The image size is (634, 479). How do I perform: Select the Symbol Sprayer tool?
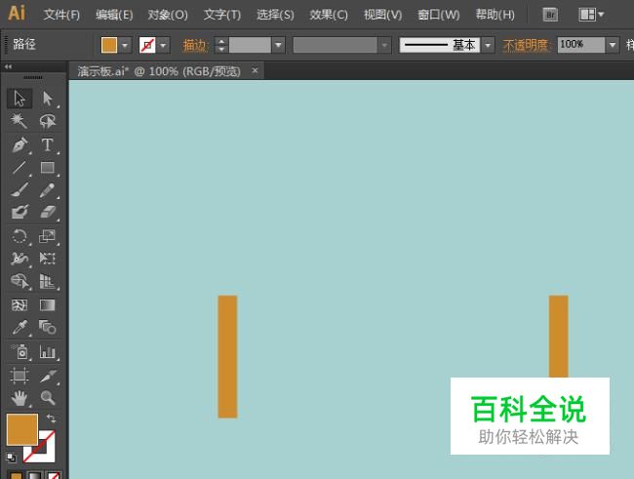[x=20, y=352]
